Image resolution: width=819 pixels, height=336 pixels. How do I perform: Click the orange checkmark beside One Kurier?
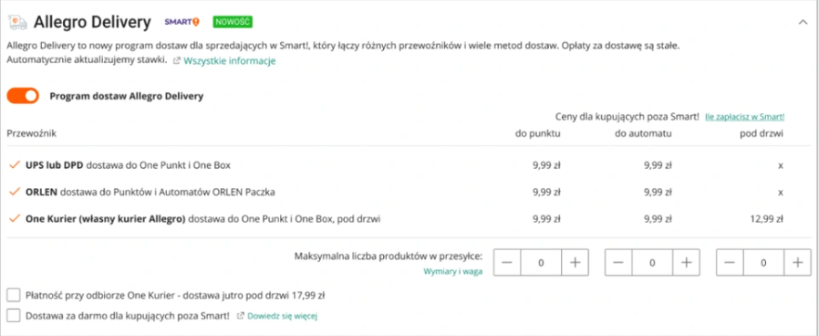(14, 219)
